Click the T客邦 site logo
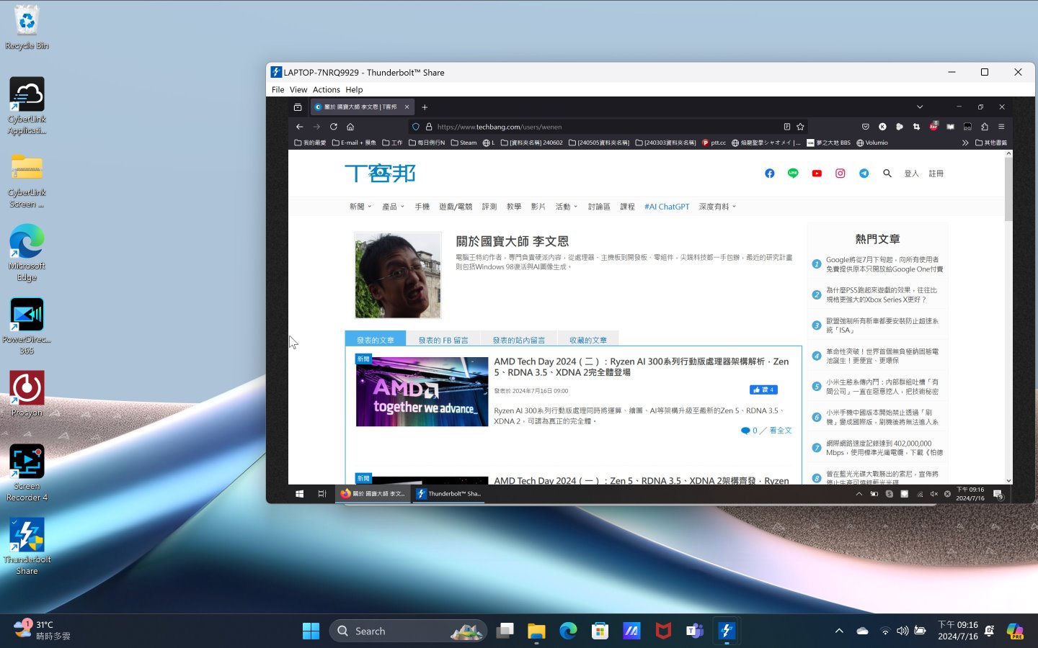The image size is (1038, 648). (x=380, y=174)
